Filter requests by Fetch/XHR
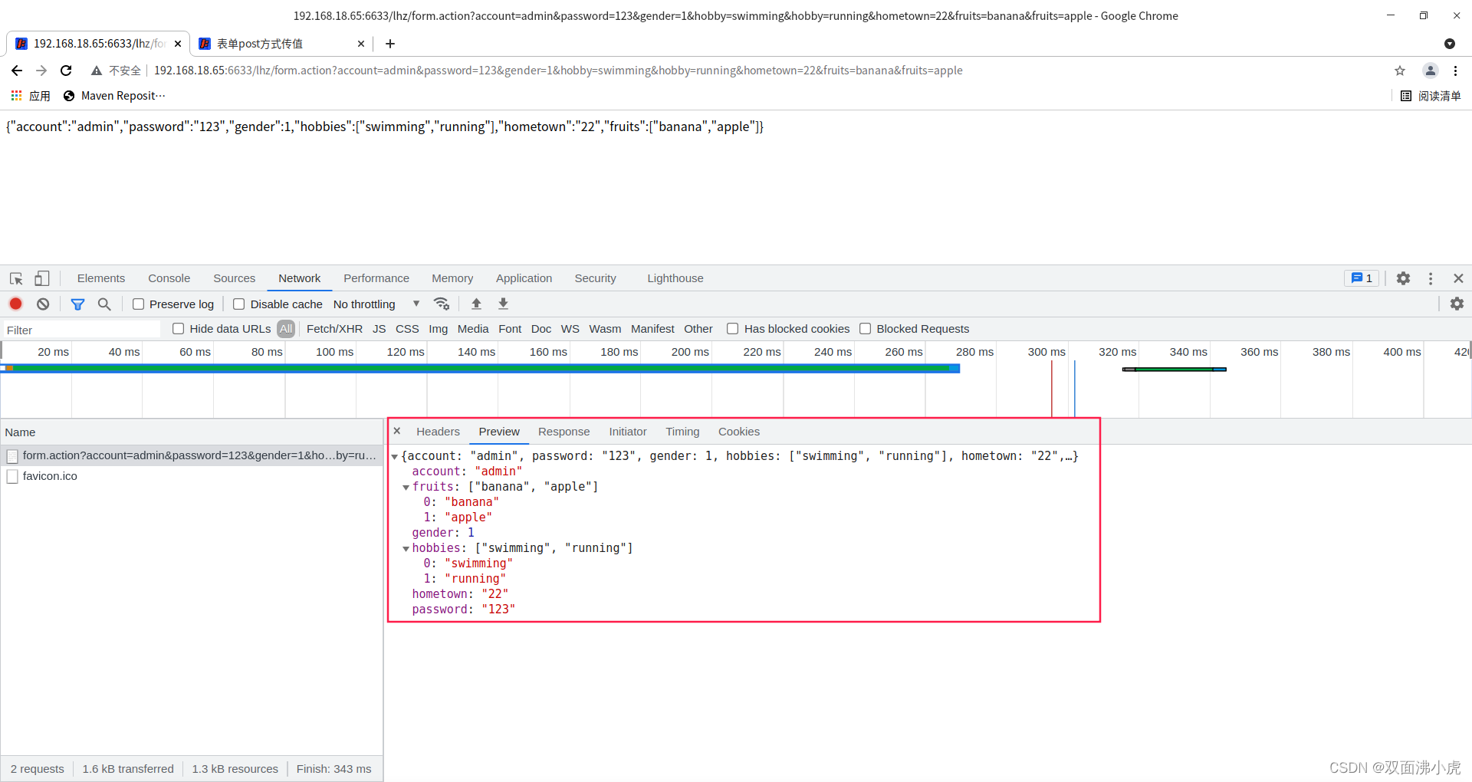 tap(334, 328)
